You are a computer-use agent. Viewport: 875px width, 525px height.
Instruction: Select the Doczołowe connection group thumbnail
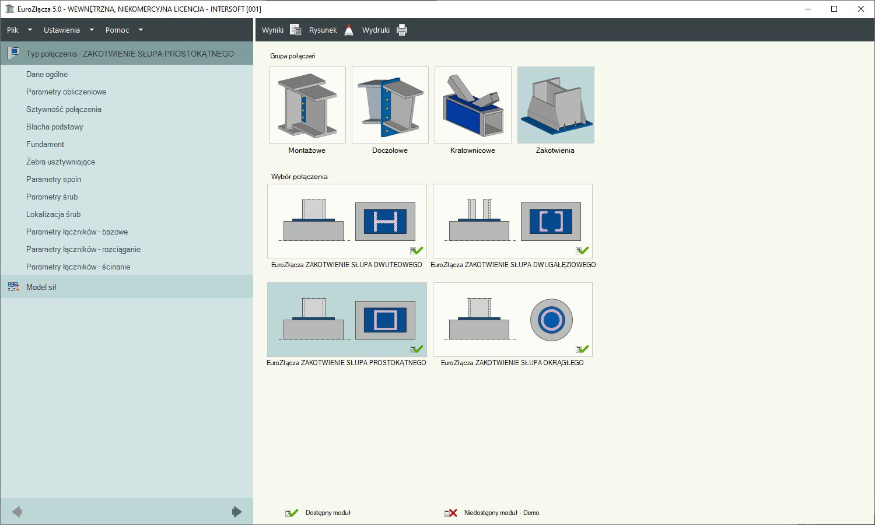390,105
